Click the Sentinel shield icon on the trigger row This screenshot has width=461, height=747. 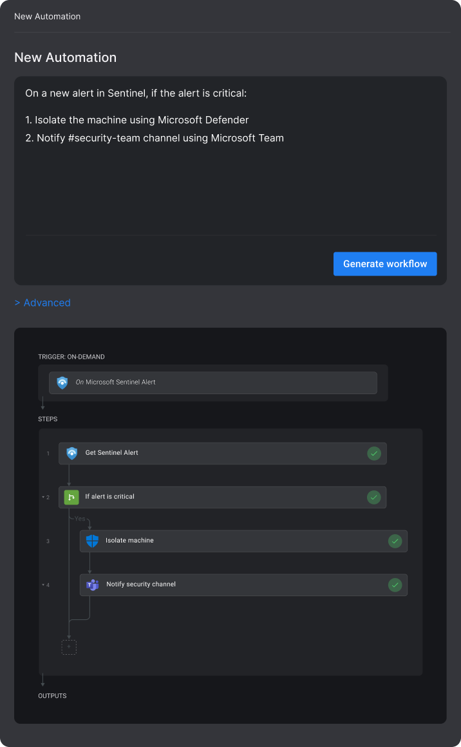(x=62, y=383)
